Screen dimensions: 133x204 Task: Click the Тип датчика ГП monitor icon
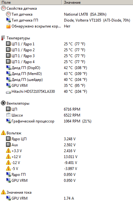[8, 20]
